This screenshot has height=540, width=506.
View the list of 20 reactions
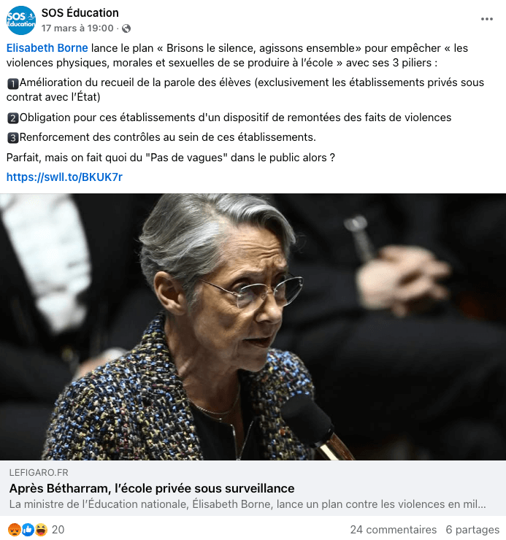point(58,530)
